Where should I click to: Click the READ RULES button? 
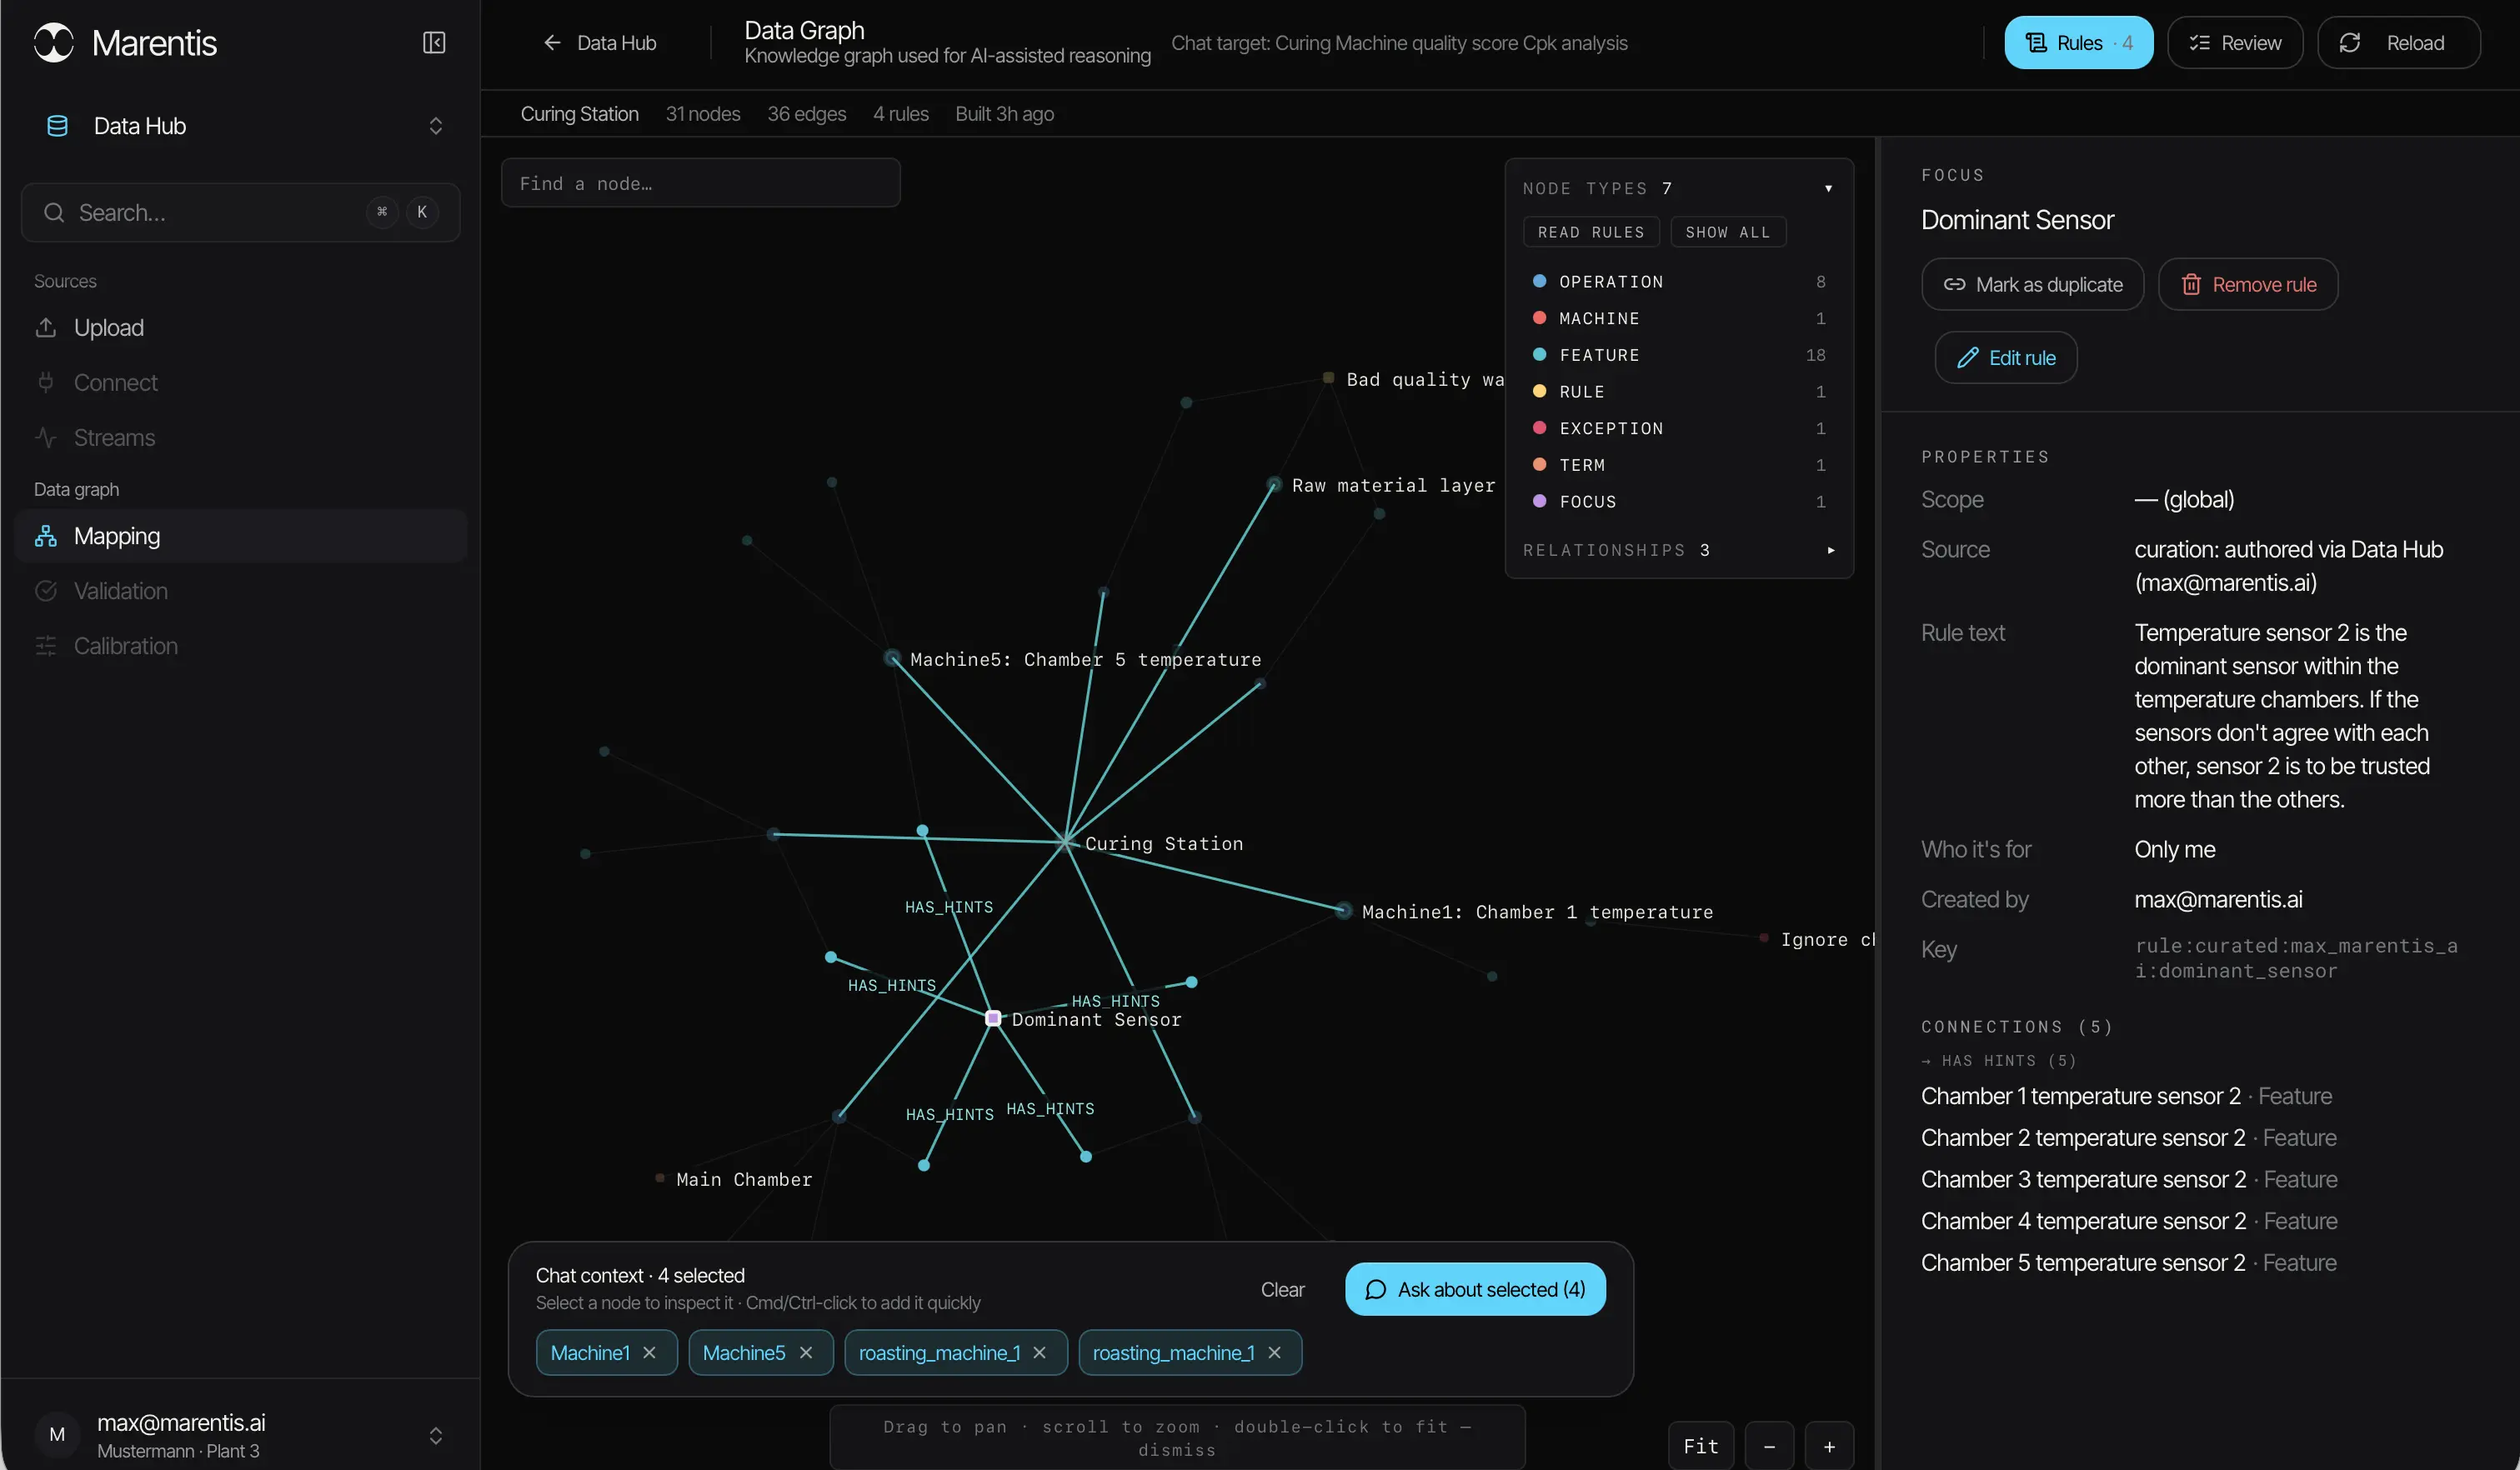(1591, 232)
